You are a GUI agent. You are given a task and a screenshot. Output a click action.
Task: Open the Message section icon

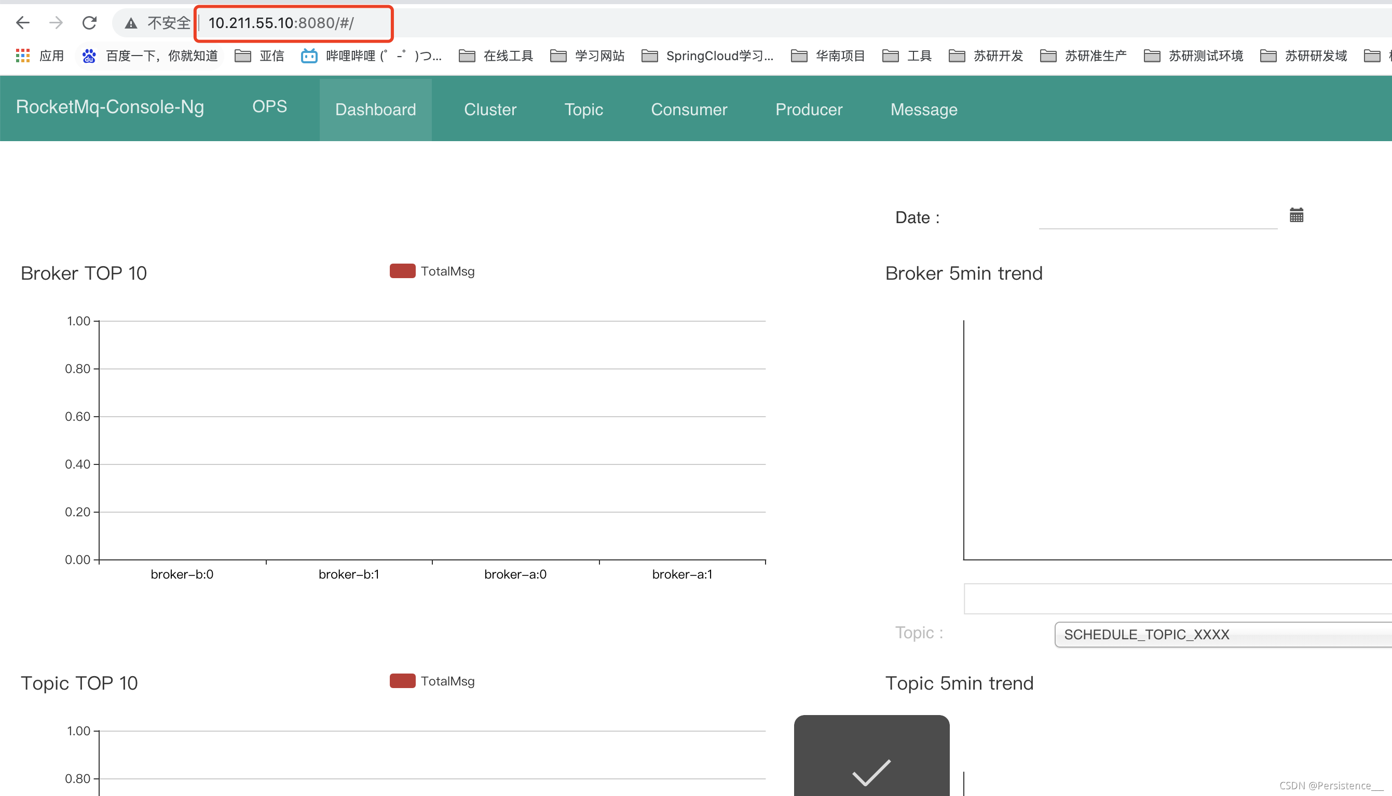point(923,108)
